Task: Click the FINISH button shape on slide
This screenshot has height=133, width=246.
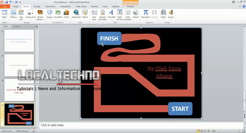Action: tap(109, 38)
